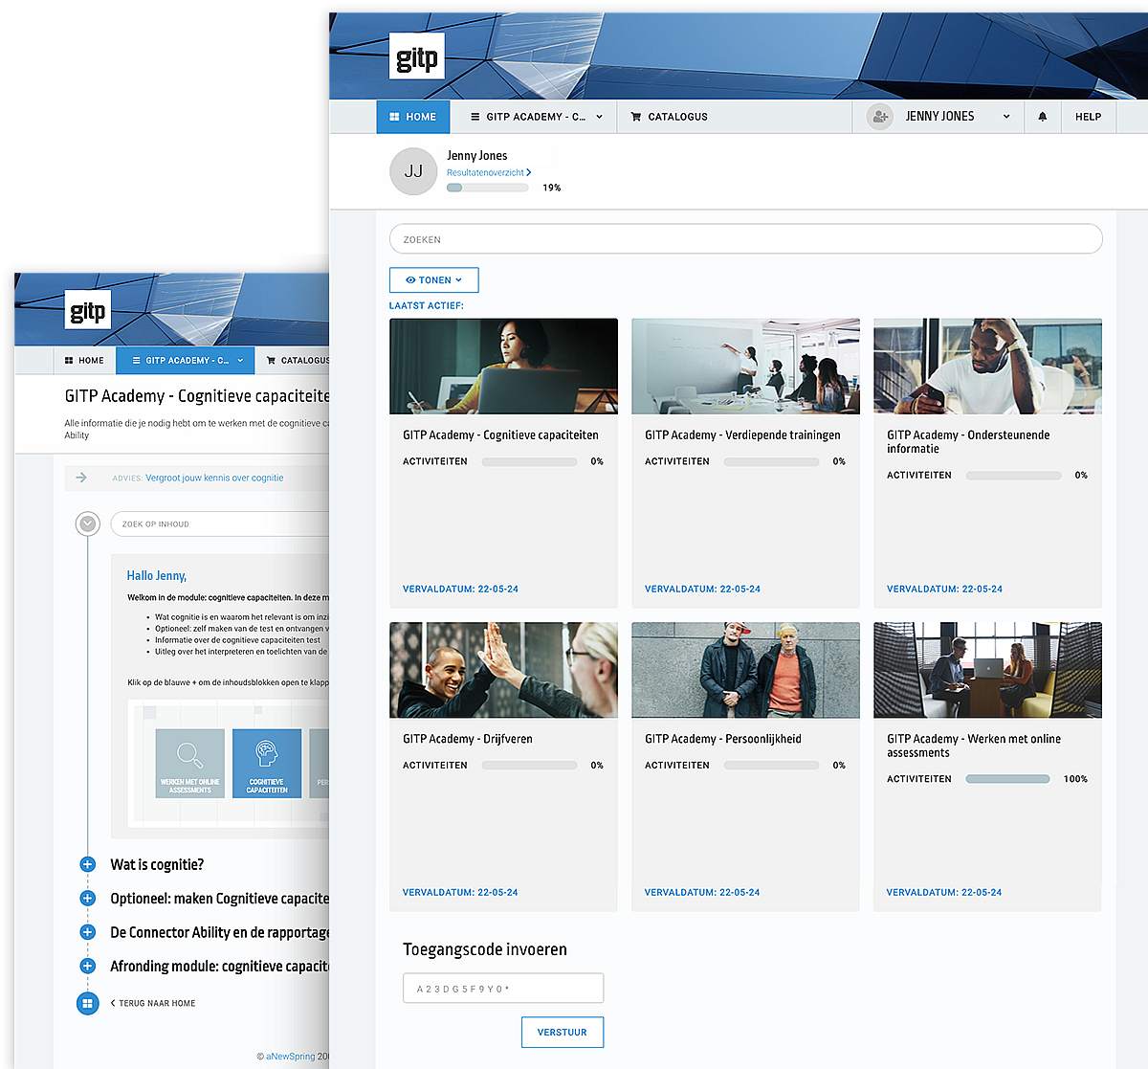Image resolution: width=1148 pixels, height=1069 pixels.
Task: Click the arrow icon beside Advies
Action: (81, 478)
